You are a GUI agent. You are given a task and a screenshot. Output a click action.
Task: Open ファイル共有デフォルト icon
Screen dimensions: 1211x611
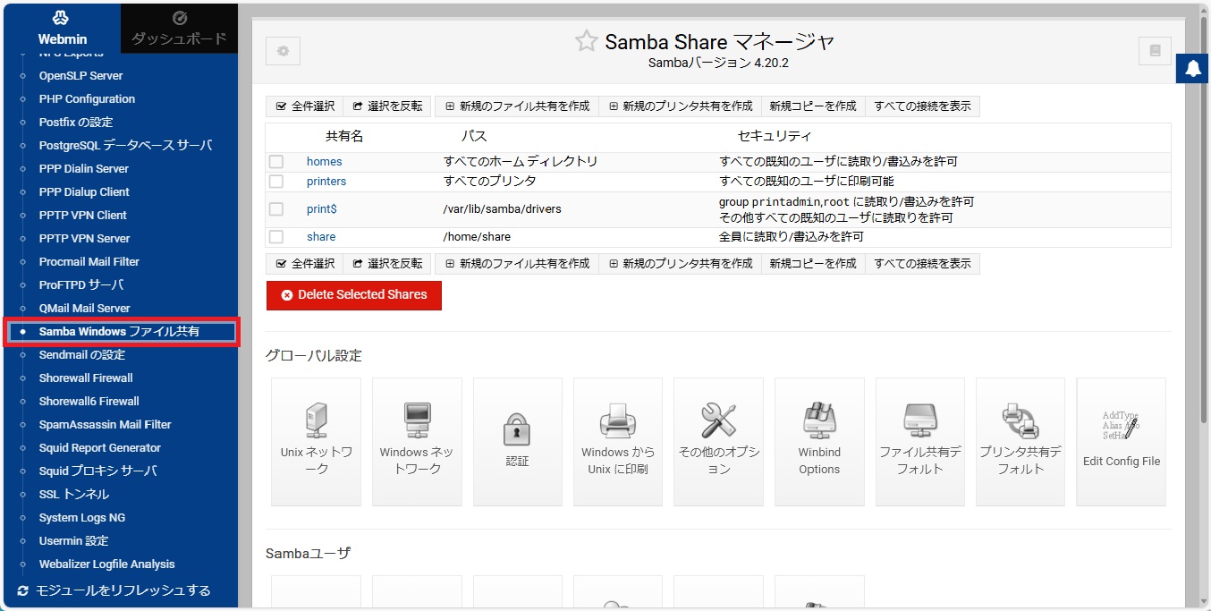coord(920,442)
